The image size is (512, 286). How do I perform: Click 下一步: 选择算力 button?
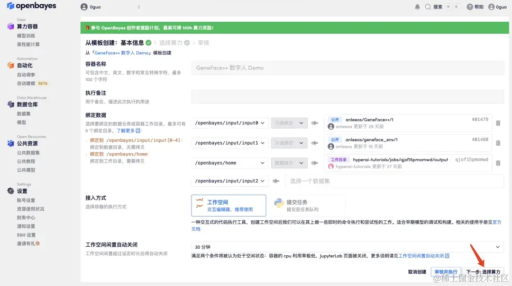point(483,272)
